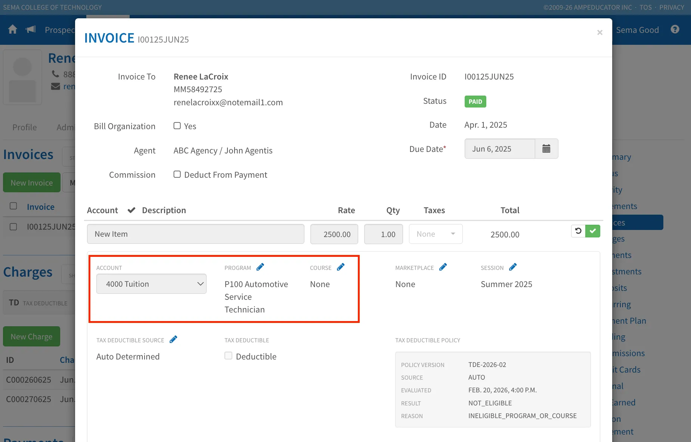
Task: Toggle Bill Organization Yes checkbox
Action: [x=177, y=126]
